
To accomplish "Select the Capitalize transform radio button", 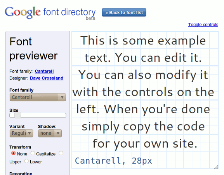I will [x=33, y=153].
